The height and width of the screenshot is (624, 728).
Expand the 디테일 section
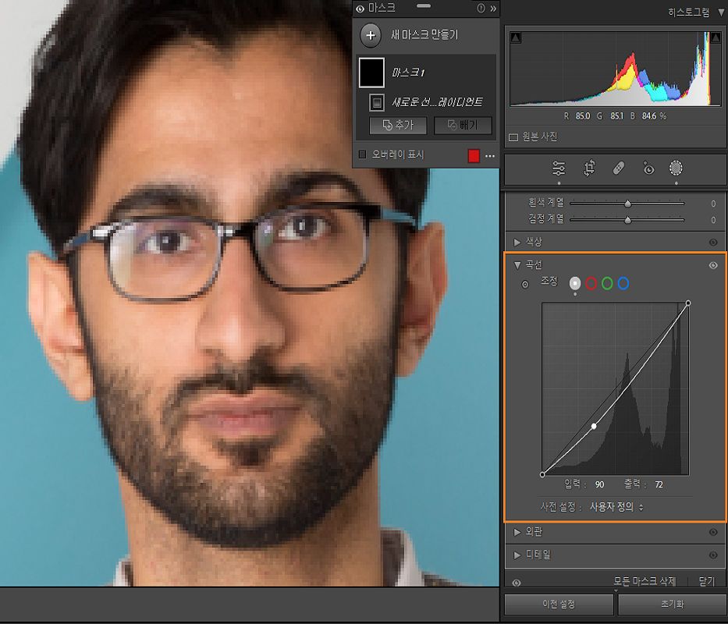click(517, 555)
